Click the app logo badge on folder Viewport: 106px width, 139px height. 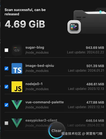(74, 27)
